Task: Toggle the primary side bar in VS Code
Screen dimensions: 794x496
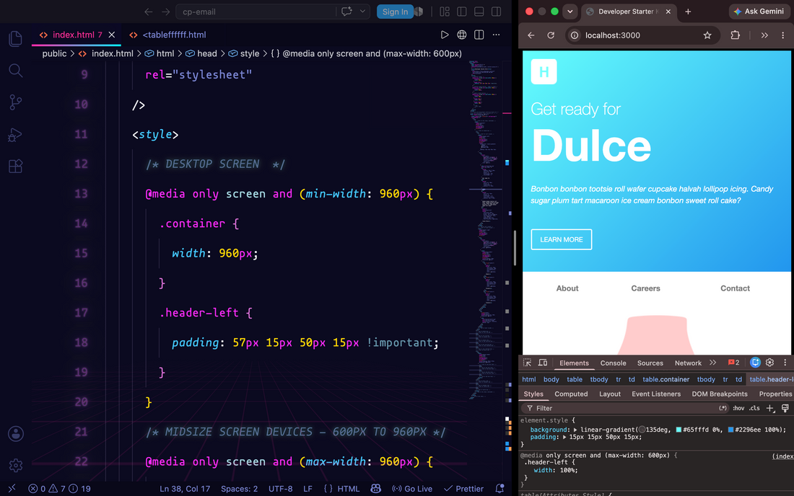Action: 462,12
